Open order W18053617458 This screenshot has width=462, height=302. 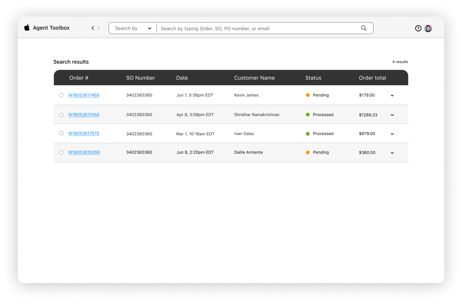(84, 115)
